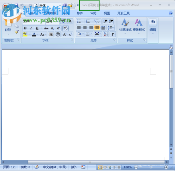Enable justified text alignment
Screen dimensions: 175x171
coord(97,28)
